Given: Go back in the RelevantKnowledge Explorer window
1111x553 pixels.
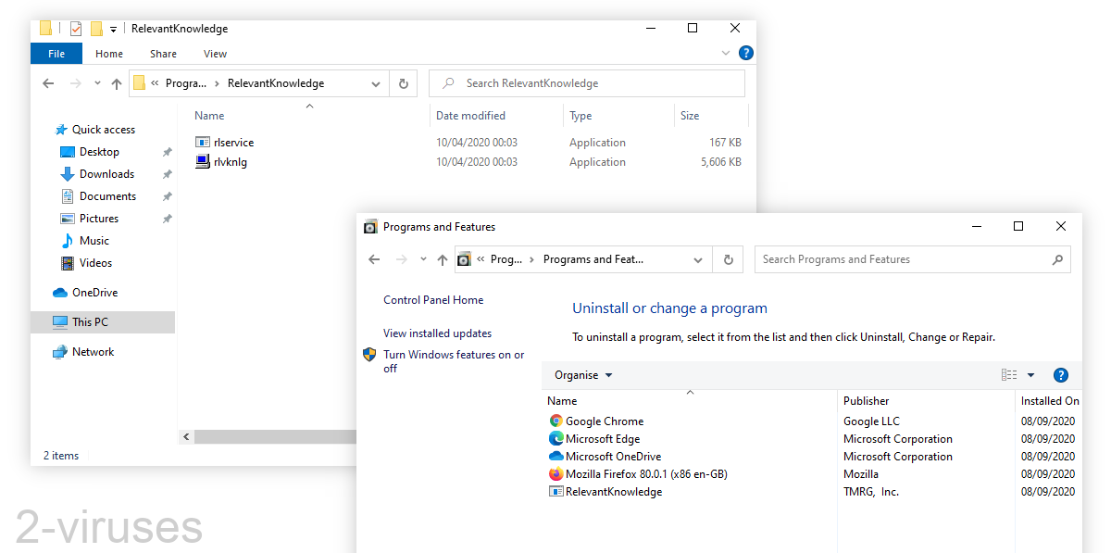Looking at the screenshot, I should (49, 83).
